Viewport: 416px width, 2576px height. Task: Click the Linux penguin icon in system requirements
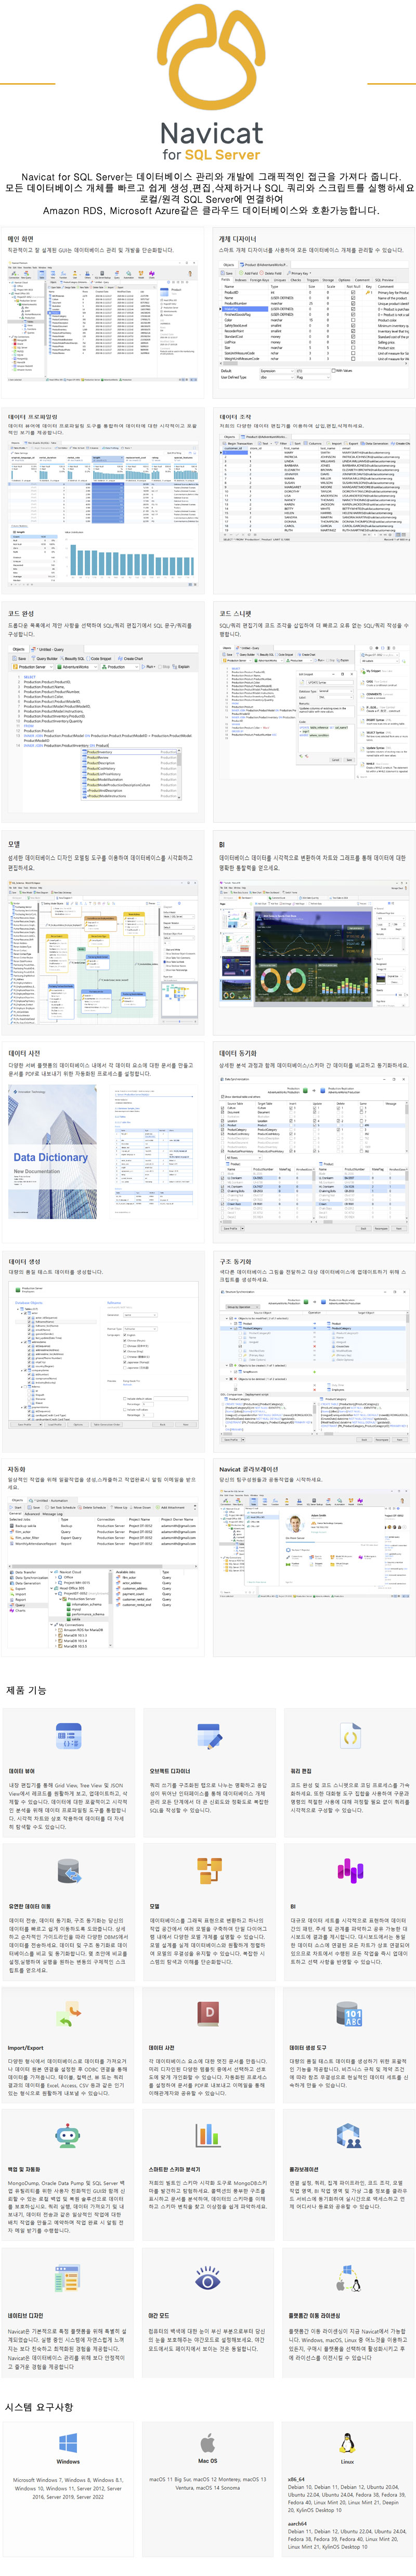348,2442
